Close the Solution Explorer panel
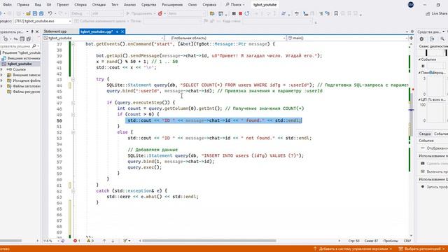 [37, 31]
